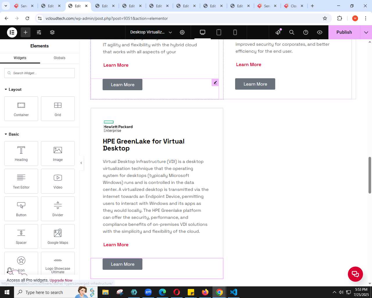Select the HPE GreenLake for Virtual Desktop heading

[x=144, y=145]
